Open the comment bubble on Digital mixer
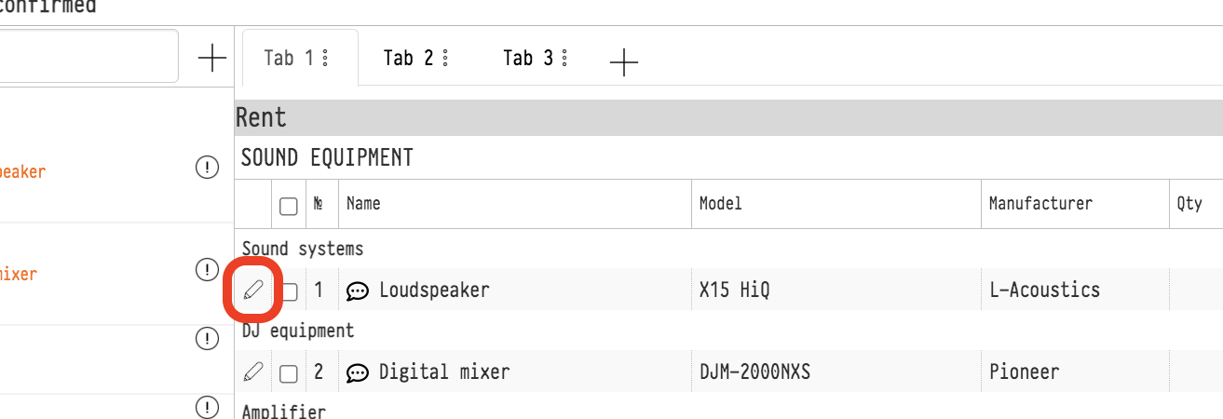Image resolution: width=1223 pixels, height=419 pixels. (357, 373)
